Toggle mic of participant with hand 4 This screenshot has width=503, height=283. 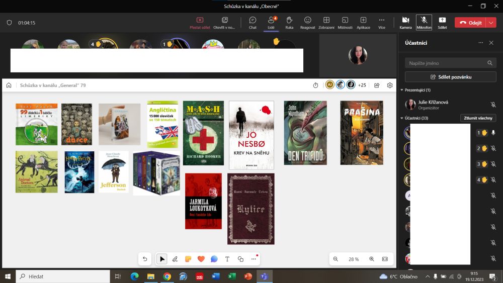(493, 180)
